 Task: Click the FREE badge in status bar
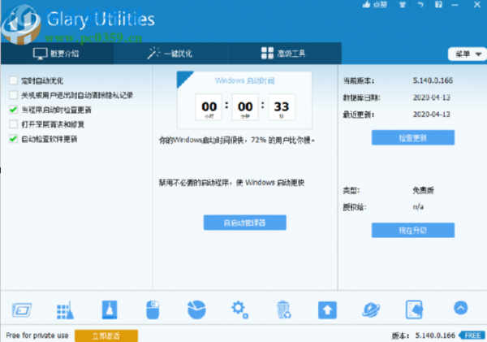click(x=472, y=336)
